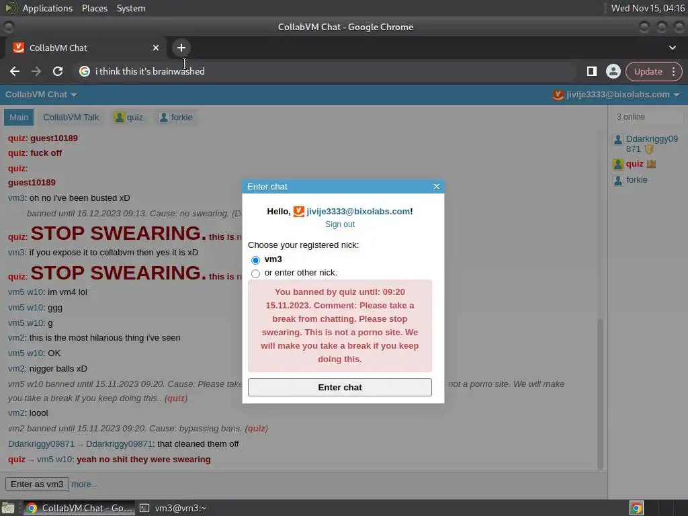Click vm2 name in 'loool' message
The width and height of the screenshot is (688, 516).
click(x=16, y=413)
